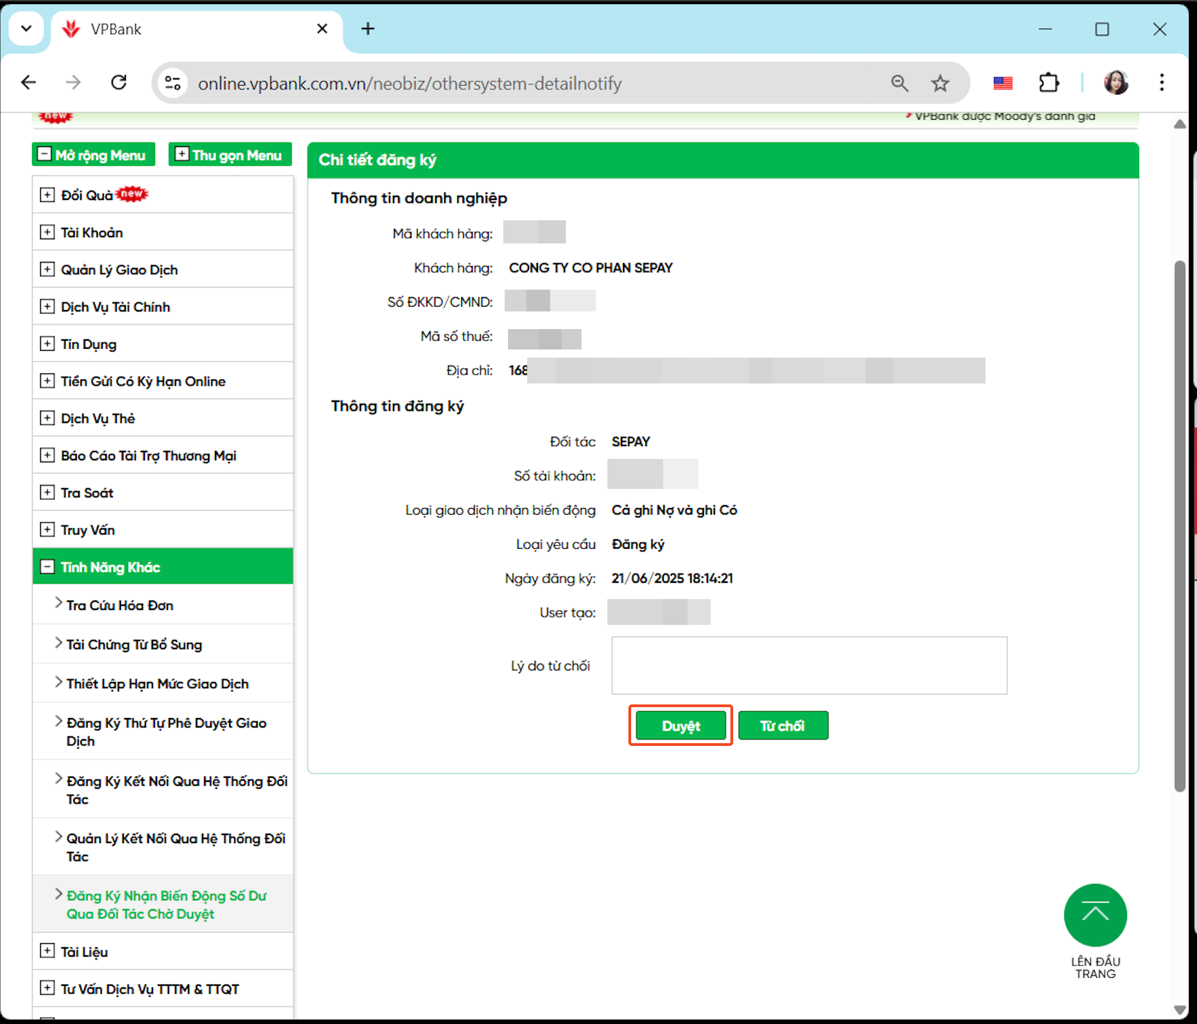This screenshot has height=1024, width=1197.
Task: Open Tra Cứu Hóa Đơn menu item
Action: pos(120,605)
